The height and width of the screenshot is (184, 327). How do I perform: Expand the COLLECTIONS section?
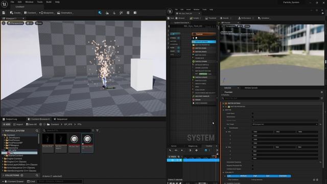point(3,175)
